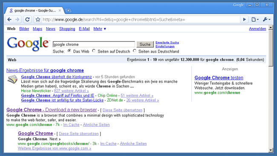Screen dimensions: 277x156
Task: Click the 26 weitere Artikel link
Action: coord(143,100)
